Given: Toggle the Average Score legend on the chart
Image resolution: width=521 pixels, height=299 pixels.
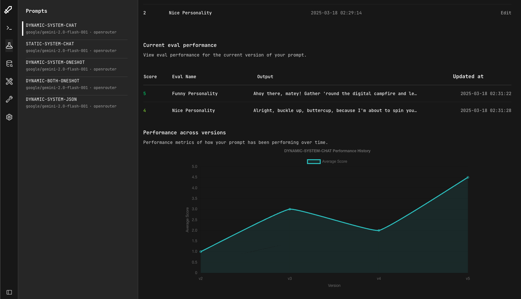Looking at the screenshot, I should click(x=327, y=161).
